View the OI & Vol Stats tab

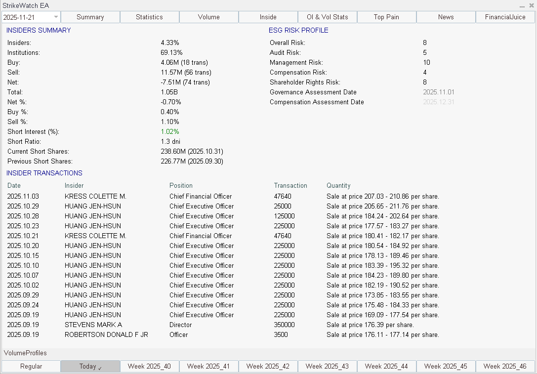(x=327, y=17)
